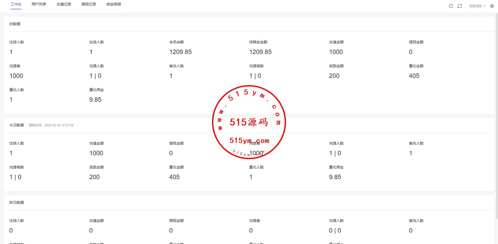This screenshot has height=244, width=498.
Task: Click the 今日数据 section title
Action: (x=17, y=125)
